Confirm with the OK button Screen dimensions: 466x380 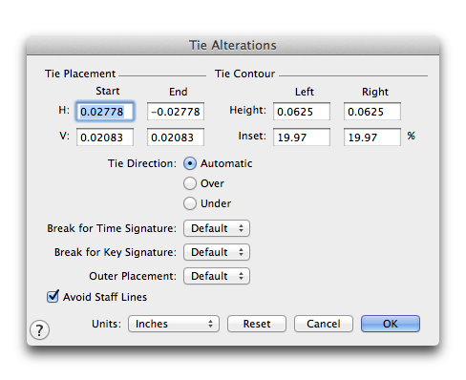391,324
